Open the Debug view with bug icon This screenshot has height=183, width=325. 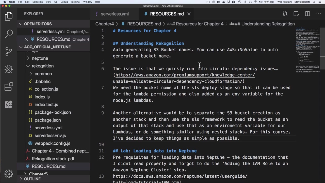pyautogui.click(x=9, y=69)
